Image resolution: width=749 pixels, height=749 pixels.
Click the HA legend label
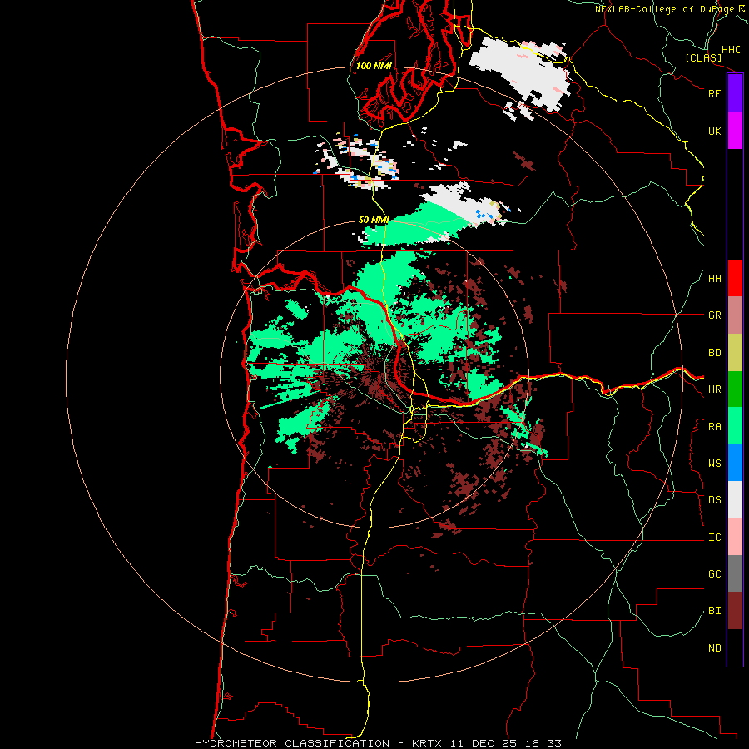pyautogui.click(x=714, y=278)
